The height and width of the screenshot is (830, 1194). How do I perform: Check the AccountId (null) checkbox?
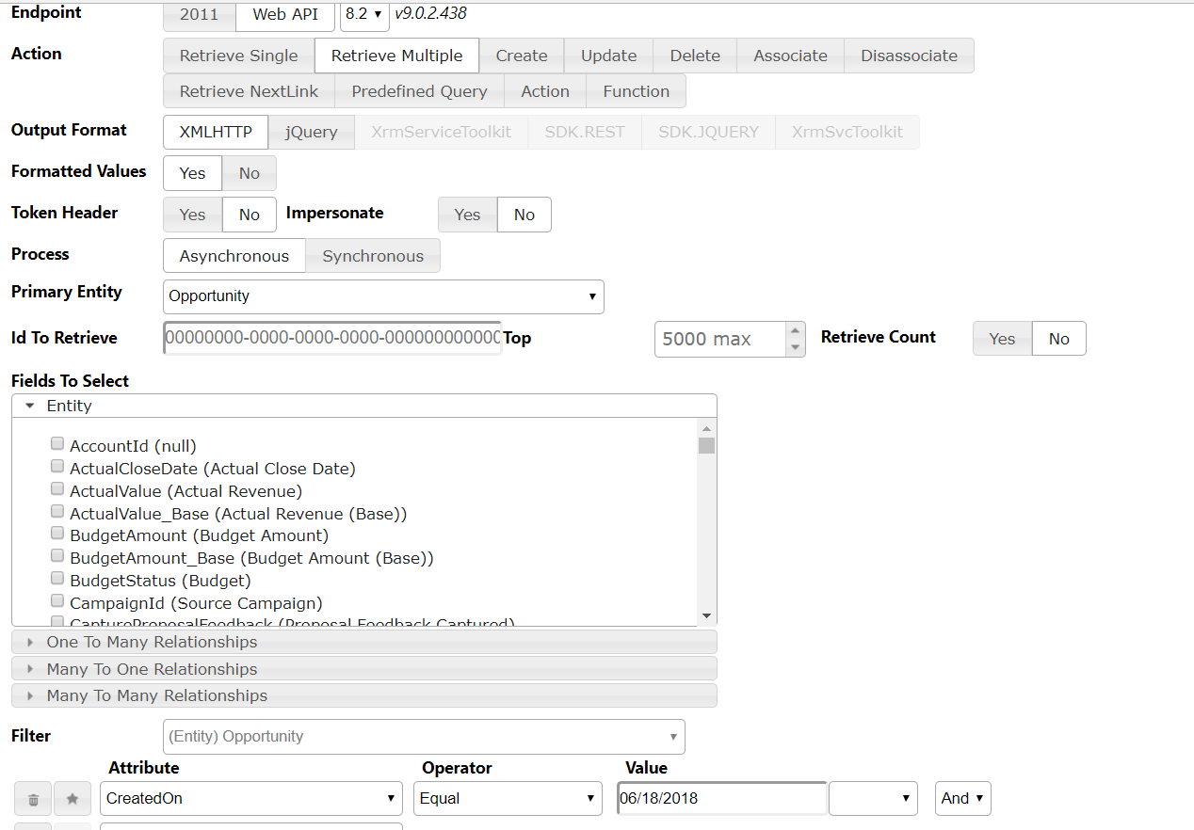[58, 444]
